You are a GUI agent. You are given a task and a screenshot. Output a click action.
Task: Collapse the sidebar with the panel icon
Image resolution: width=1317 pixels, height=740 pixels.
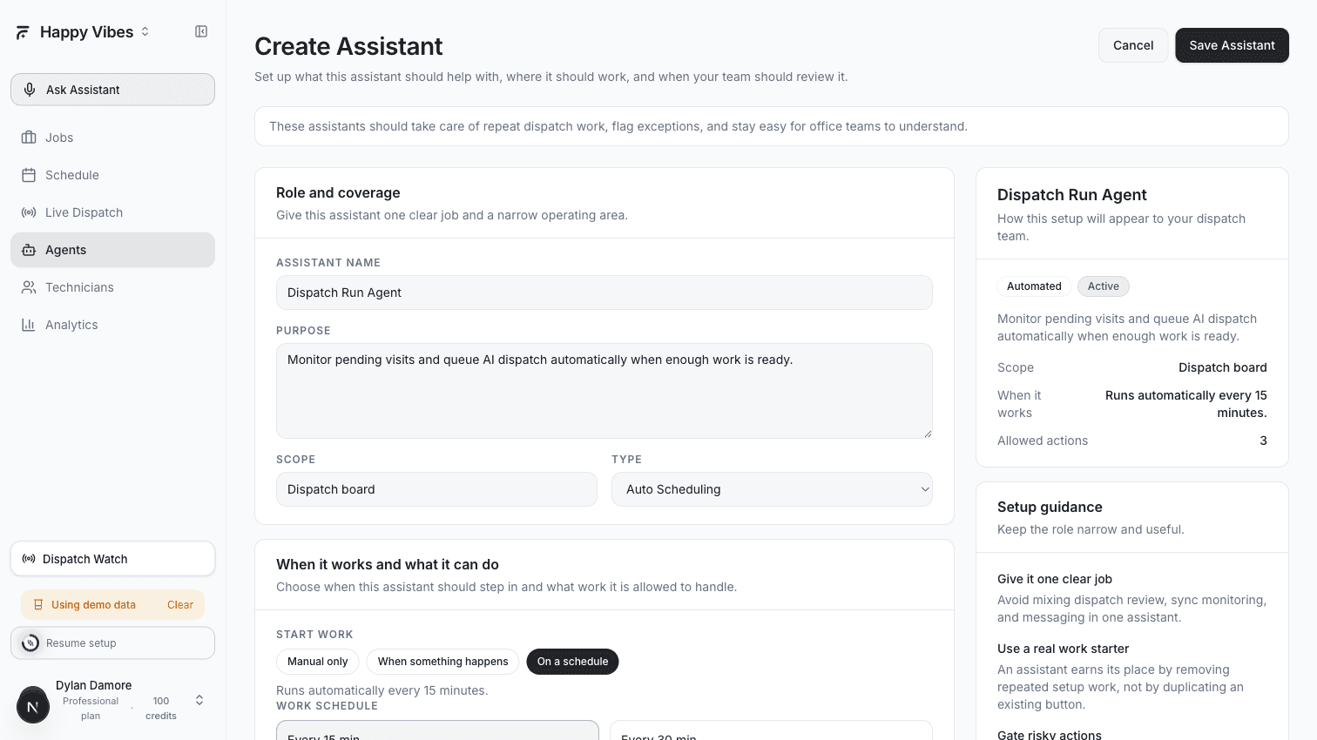pos(201,31)
